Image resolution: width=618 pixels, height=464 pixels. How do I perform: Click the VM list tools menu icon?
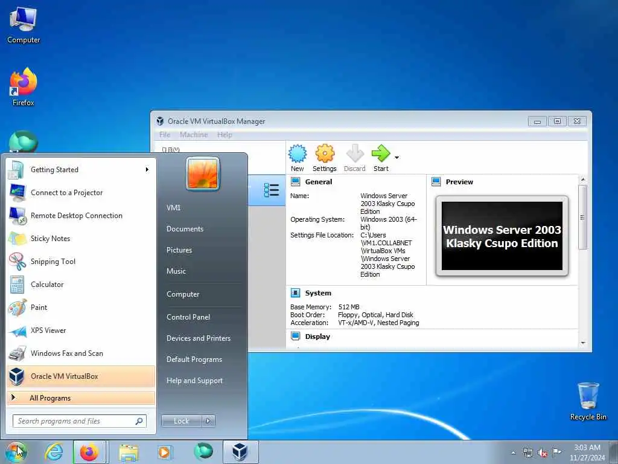(x=272, y=190)
